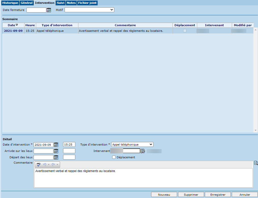Open the Date fermeture calendar picker
The height and width of the screenshot is (198, 258).
point(49,10)
